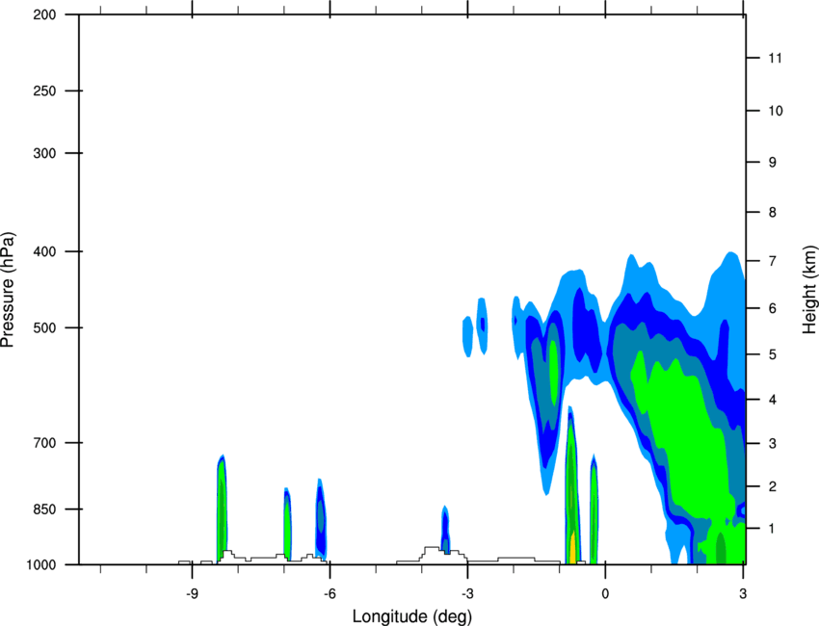The image size is (819, 626).
Task: Select the 250 pressure tick label
Action: (x=44, y=91)
